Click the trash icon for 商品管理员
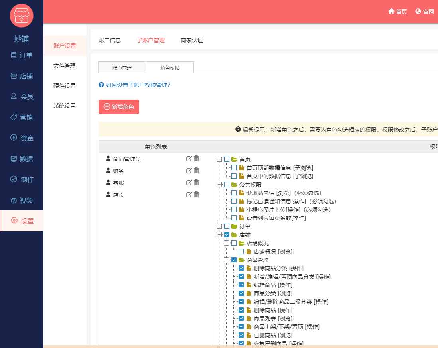Screen dimensions: 438x348 197,159
